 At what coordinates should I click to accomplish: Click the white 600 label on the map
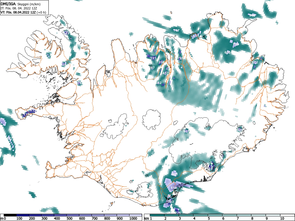point(227,52)
